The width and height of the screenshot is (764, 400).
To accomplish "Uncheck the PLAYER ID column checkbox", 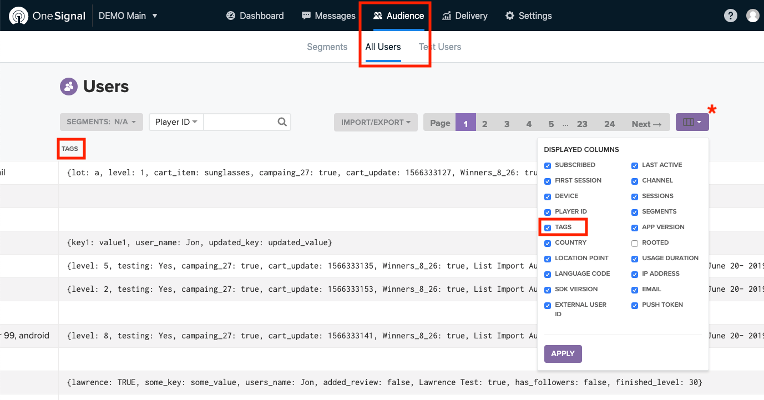I will (x=548, y=212).
